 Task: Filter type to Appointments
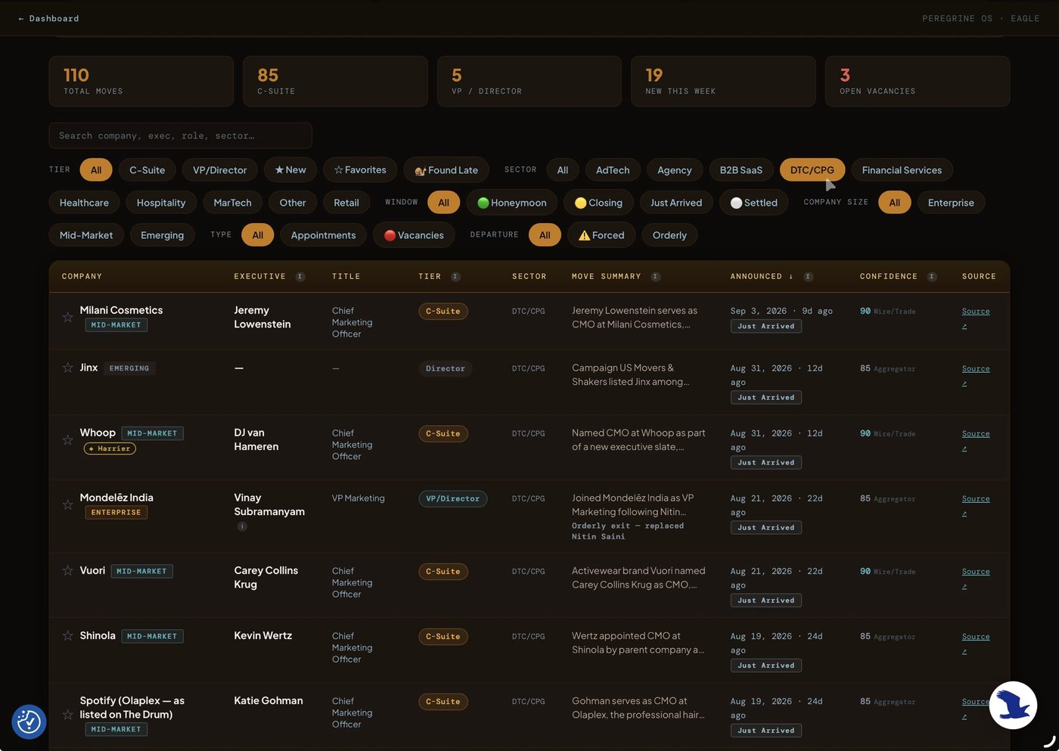(323, 235)
